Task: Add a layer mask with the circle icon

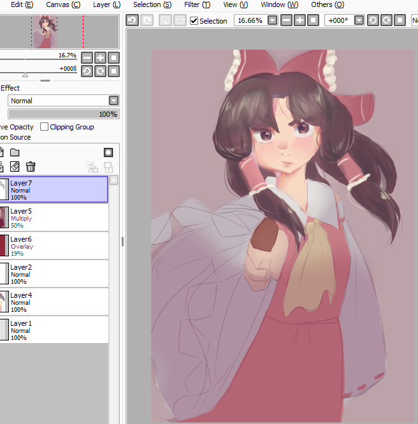Action: point(108,152)
